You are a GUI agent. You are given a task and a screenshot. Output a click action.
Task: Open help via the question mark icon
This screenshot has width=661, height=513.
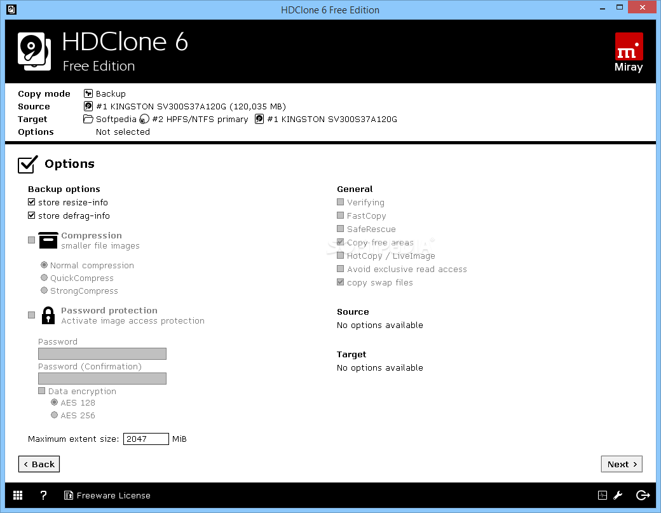(x=43, y=495)
